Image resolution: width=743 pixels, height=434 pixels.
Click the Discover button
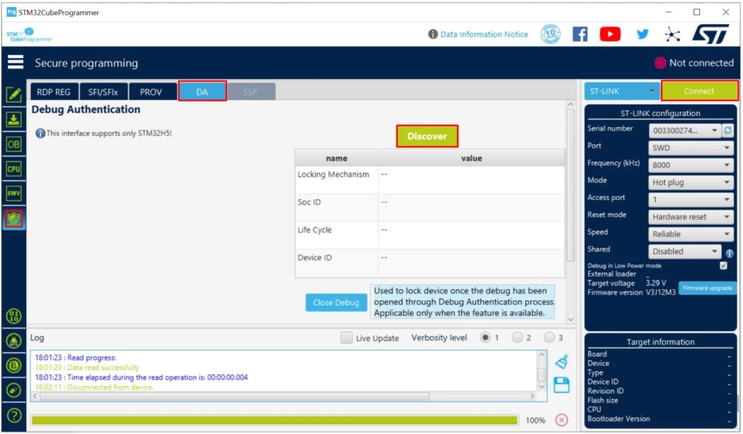427,136
